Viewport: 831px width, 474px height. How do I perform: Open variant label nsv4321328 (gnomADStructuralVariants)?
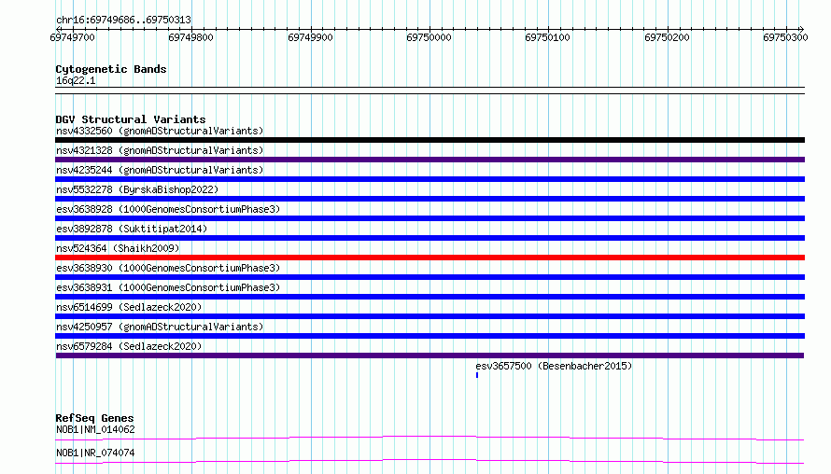(x=160, y=150)
